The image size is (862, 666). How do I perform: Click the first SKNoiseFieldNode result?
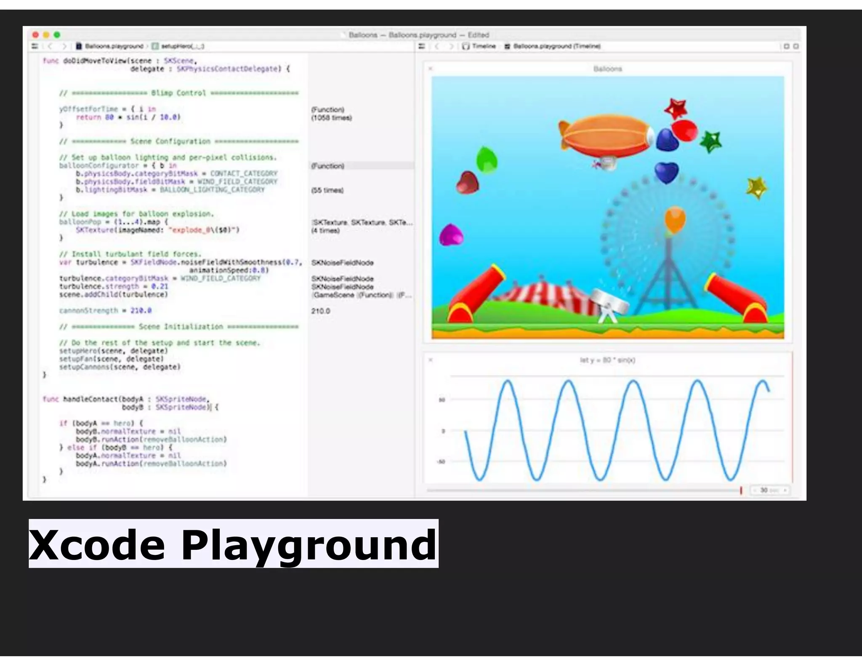(x=342, y=263)
